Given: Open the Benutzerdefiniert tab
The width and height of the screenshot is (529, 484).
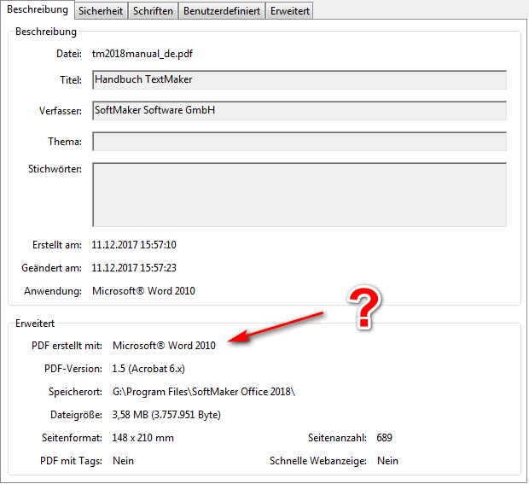Looking at the screenshot, I should click(x=222, y=11).
